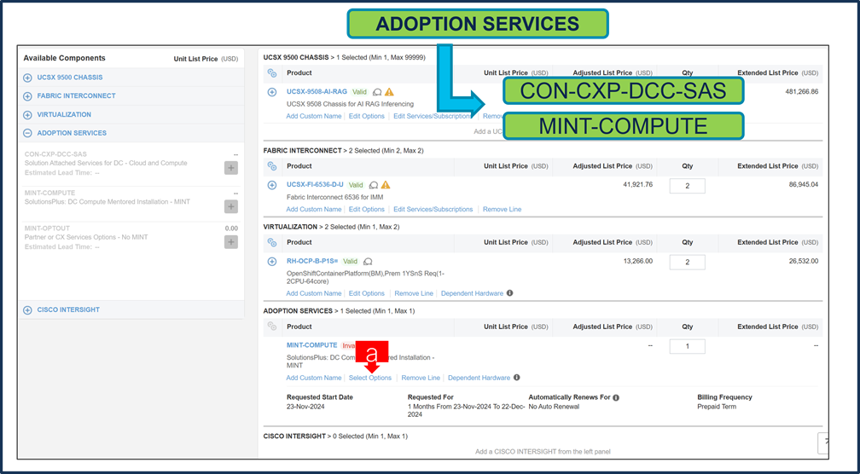The image size is (860, 474).
Task: Click Fabric Interconnect 6536 for IMM description
Action: pyautogui.click(x=334, y=197)
